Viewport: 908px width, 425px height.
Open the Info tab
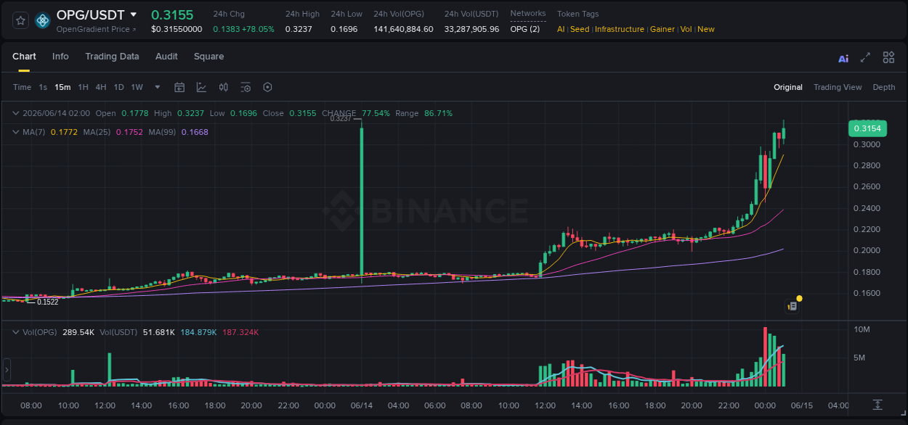tap(60, 57)
